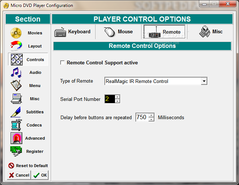The height and width of the screenshot is (185, 239).
Task: Select the Remote tab label
Action: [x=171, y=32]
